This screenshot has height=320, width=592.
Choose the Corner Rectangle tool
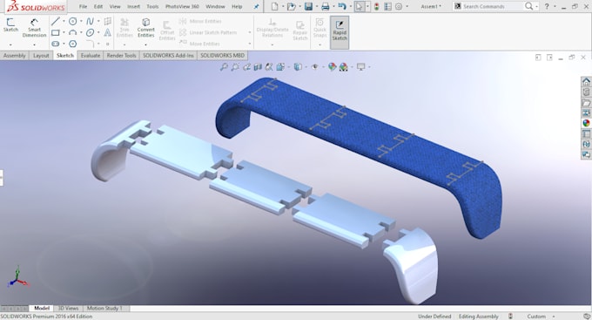[56, 33]
